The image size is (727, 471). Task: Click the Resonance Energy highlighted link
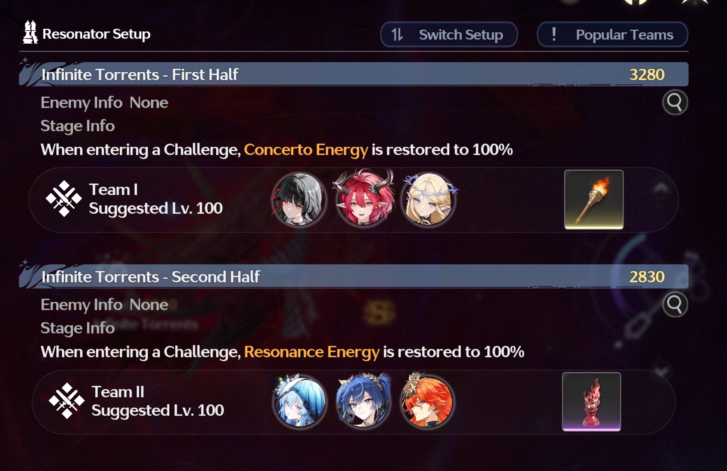312,352
